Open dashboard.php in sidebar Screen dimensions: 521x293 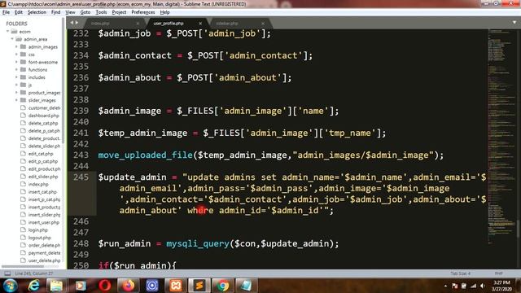coord(43,116)
